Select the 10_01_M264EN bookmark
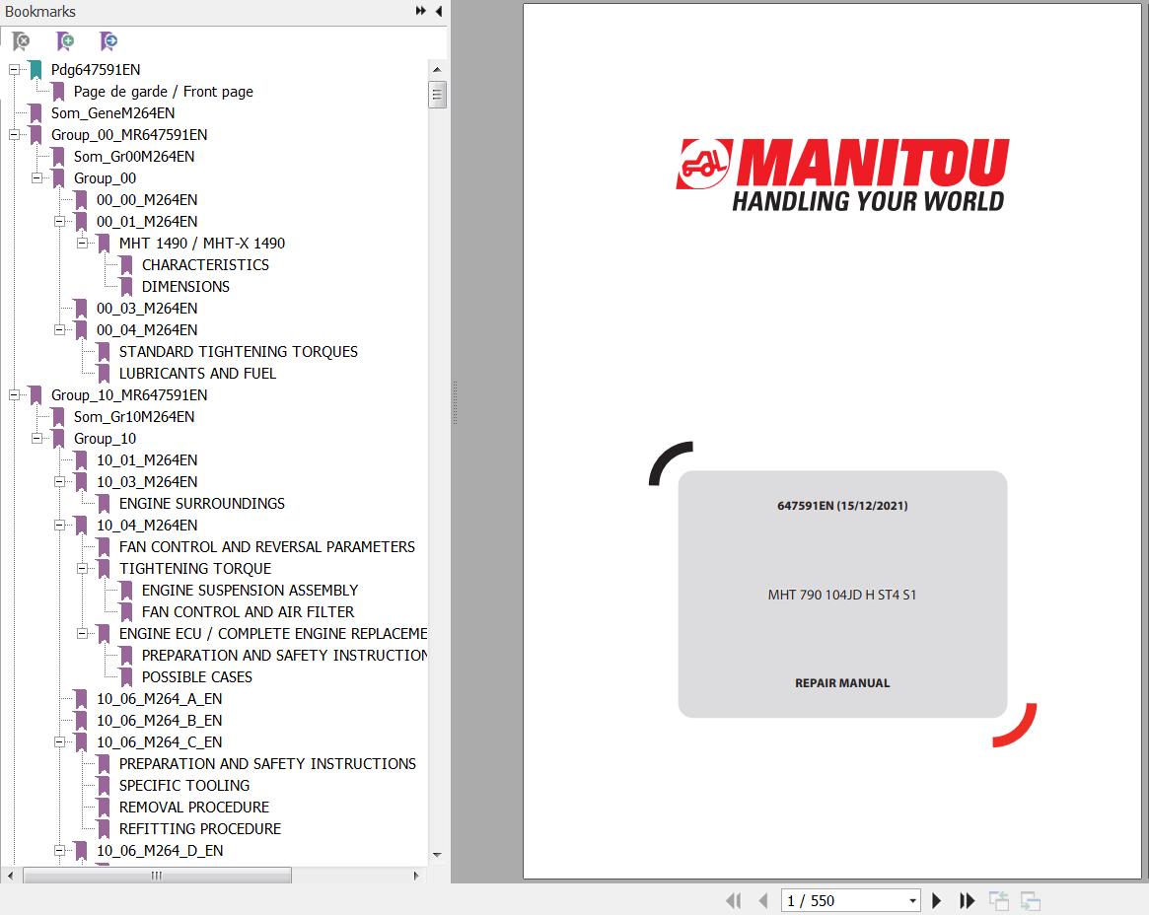 147,460
